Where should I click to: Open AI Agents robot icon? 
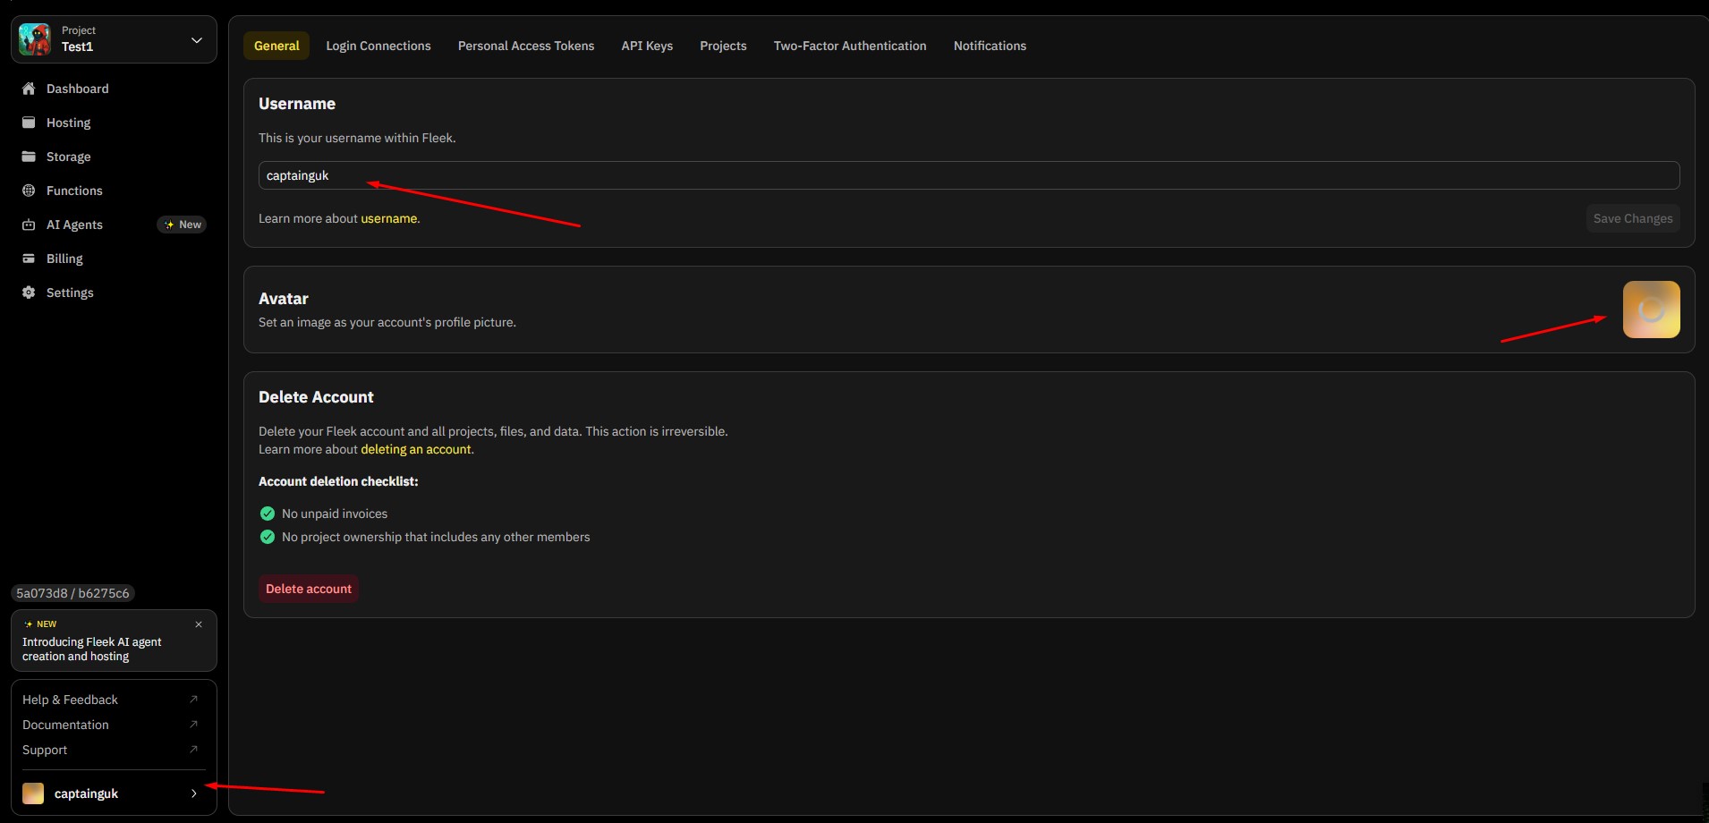pyautogui.click(x=29, y=225)
